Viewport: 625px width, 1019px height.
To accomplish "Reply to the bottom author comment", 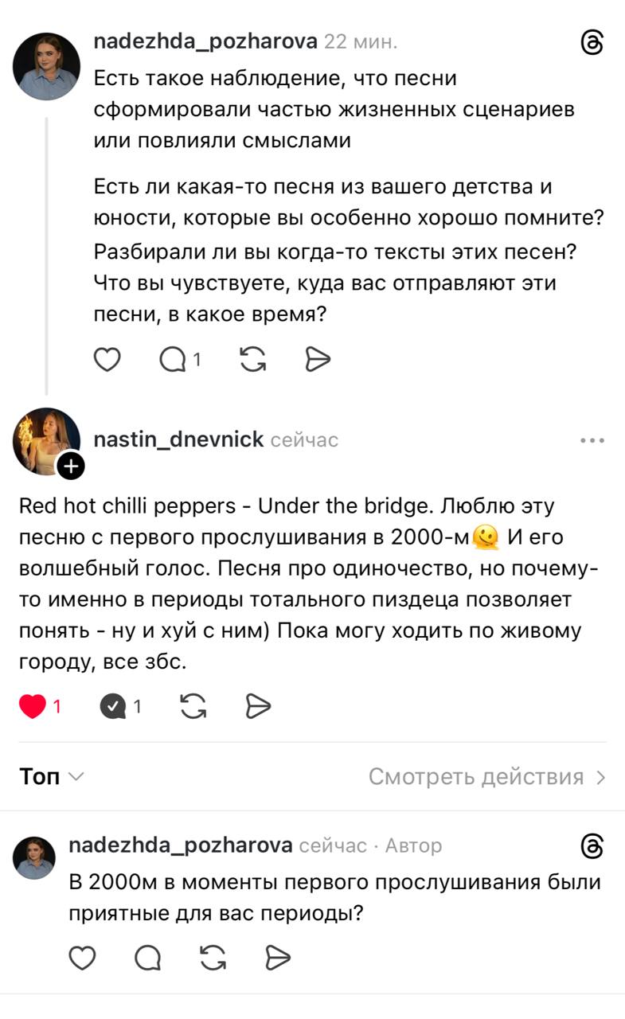I will click(x=147, y=958).
